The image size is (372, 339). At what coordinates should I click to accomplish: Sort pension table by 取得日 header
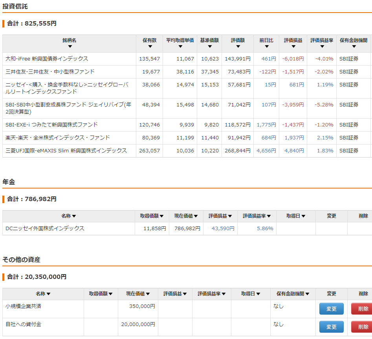296,216
